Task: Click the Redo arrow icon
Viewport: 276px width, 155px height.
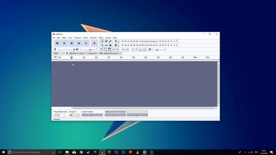Action: point(127,50)
